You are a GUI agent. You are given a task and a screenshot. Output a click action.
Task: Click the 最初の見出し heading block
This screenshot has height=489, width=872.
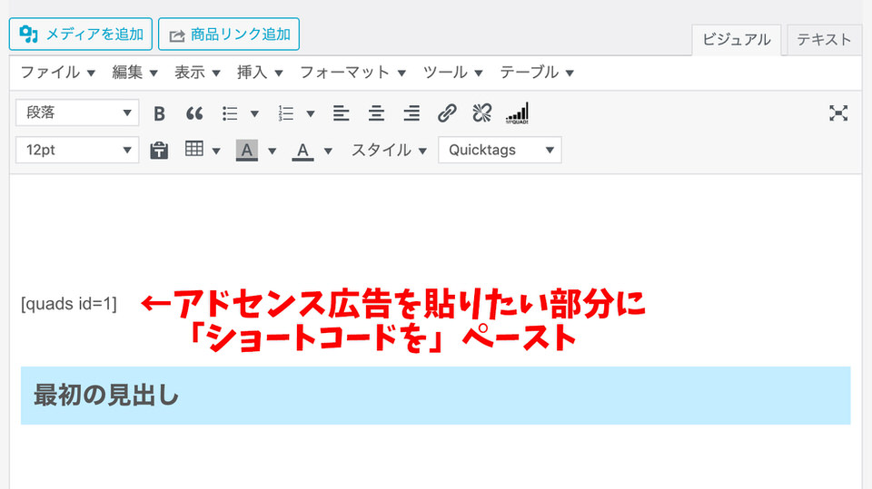tap(435, 396)
